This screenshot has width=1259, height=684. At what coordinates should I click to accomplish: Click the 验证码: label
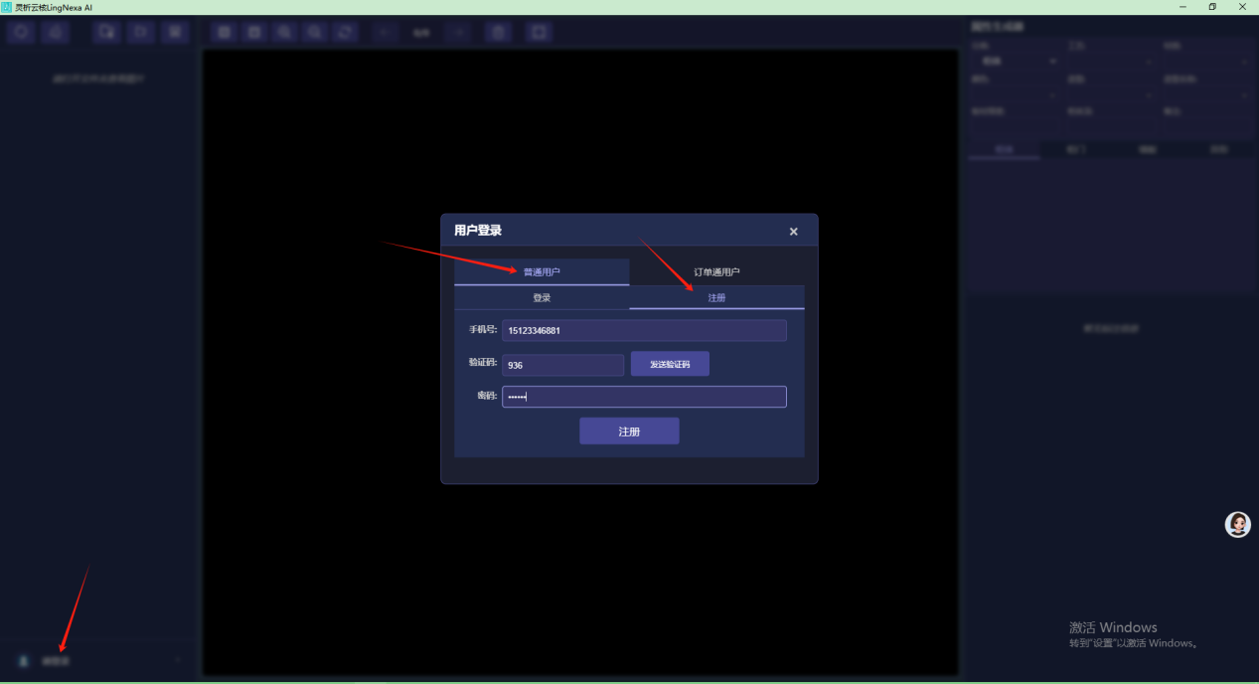483,363
